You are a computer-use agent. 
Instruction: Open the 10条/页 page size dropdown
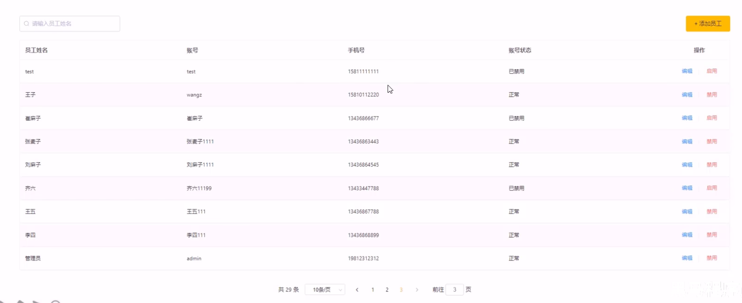[325, 290]
